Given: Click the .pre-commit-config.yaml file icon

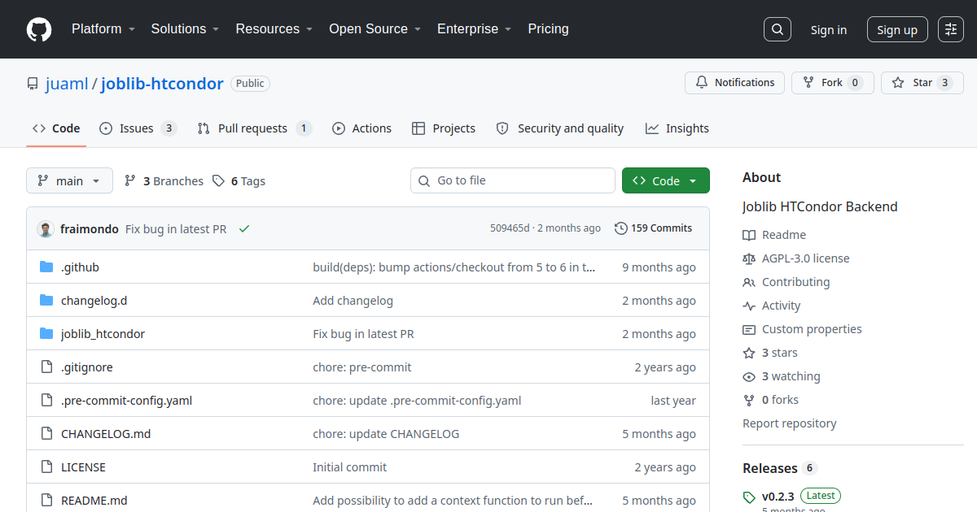Looking at the screenshot, I should (46, 401).
